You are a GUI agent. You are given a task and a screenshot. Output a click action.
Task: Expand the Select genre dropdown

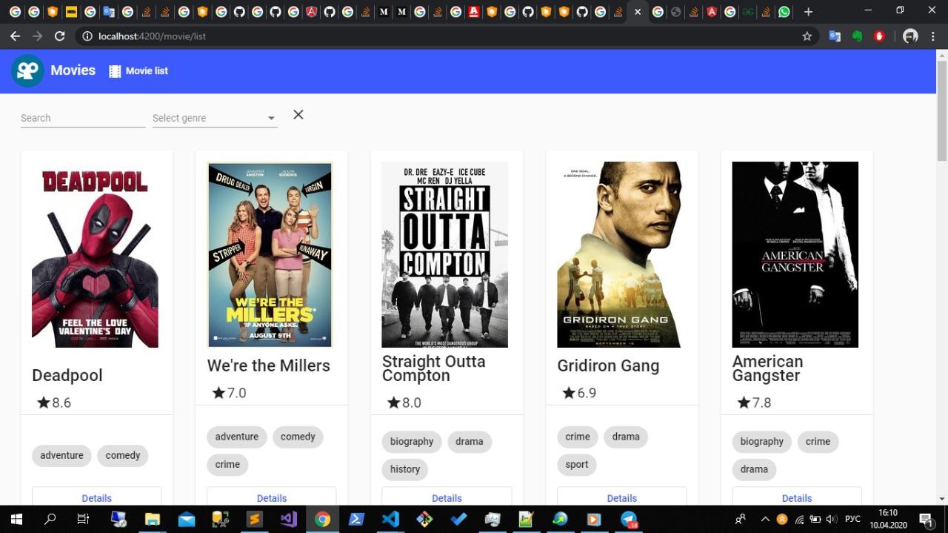[x=215, y=118]
